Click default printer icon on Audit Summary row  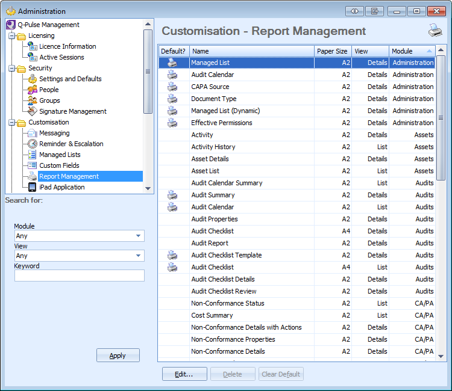coord(172,195)
